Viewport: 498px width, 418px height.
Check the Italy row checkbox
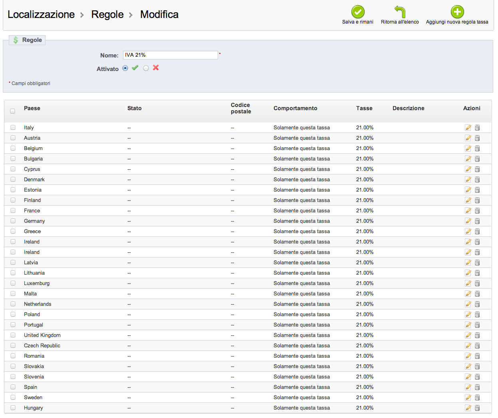(13, 127)
